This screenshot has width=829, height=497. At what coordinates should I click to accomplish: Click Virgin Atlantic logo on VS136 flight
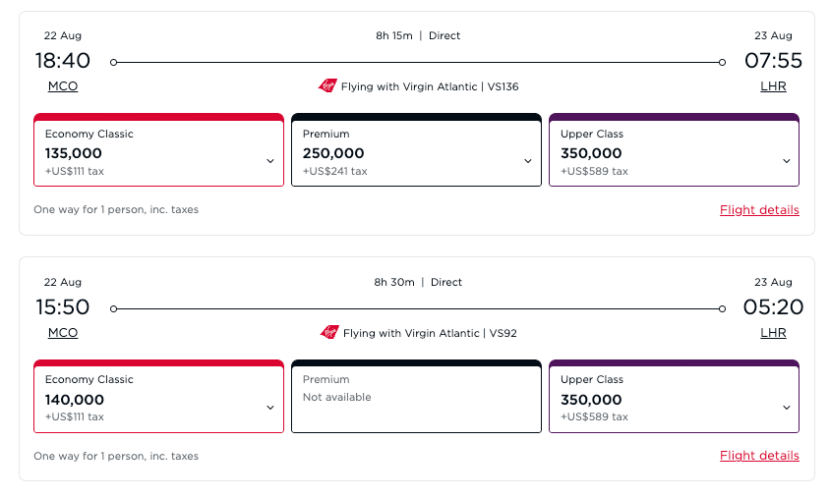pyautogui.click(x=327, y=86)
